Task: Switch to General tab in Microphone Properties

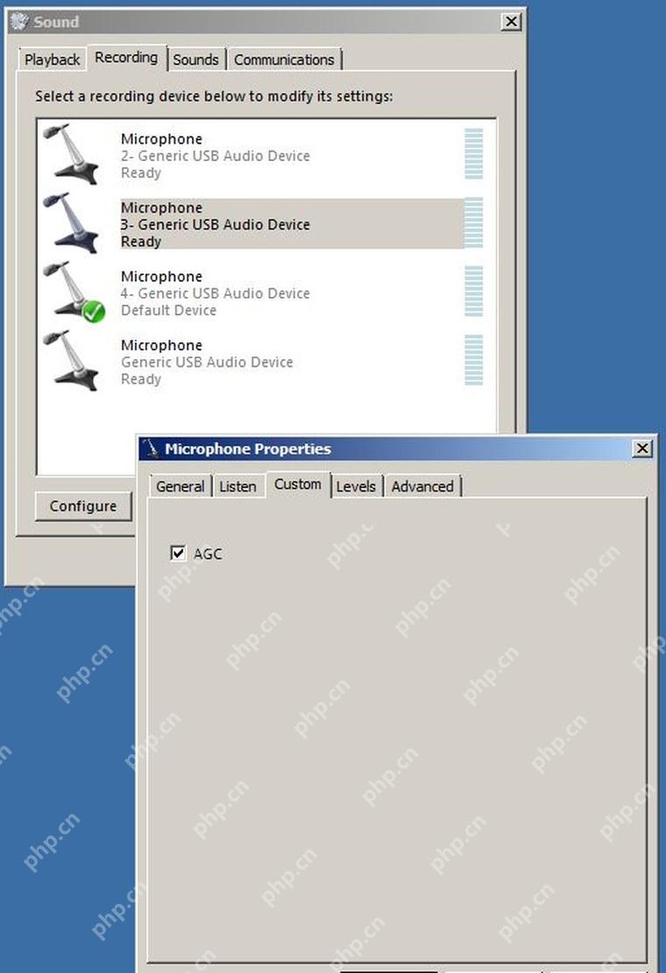Action: click(180, 487)
